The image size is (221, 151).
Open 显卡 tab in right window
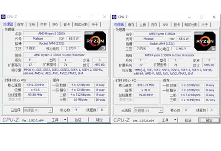tap(176, 25)
